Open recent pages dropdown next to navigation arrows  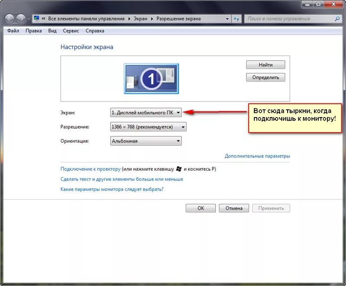pyautogui.click(x=29, y=19)
